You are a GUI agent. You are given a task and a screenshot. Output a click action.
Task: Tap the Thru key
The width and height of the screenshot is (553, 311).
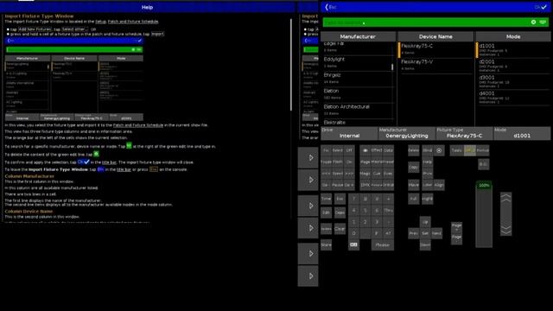pos(388,211)
